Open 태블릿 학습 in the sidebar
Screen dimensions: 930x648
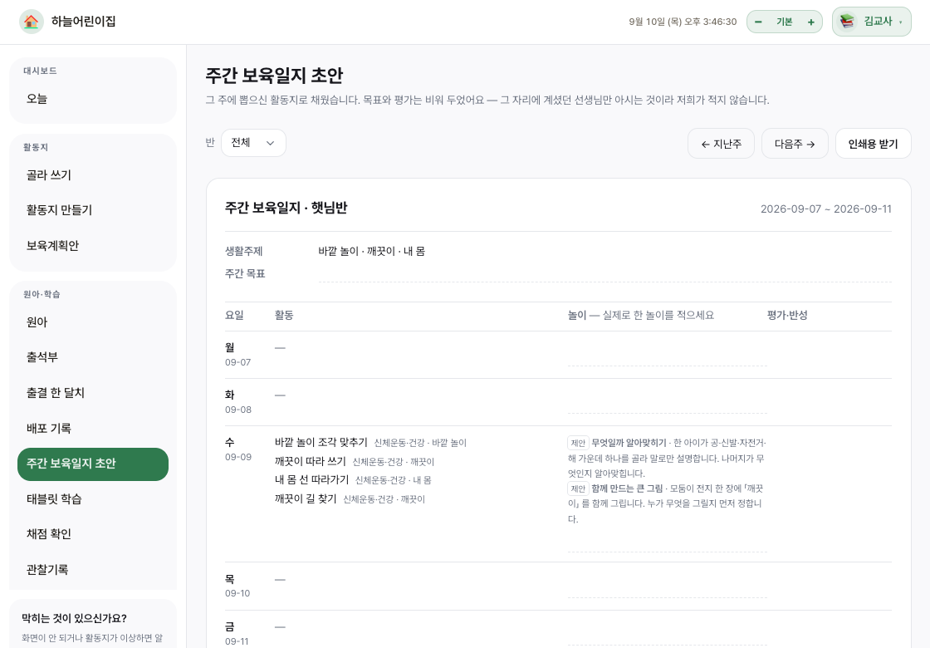(x=93, y=499)
